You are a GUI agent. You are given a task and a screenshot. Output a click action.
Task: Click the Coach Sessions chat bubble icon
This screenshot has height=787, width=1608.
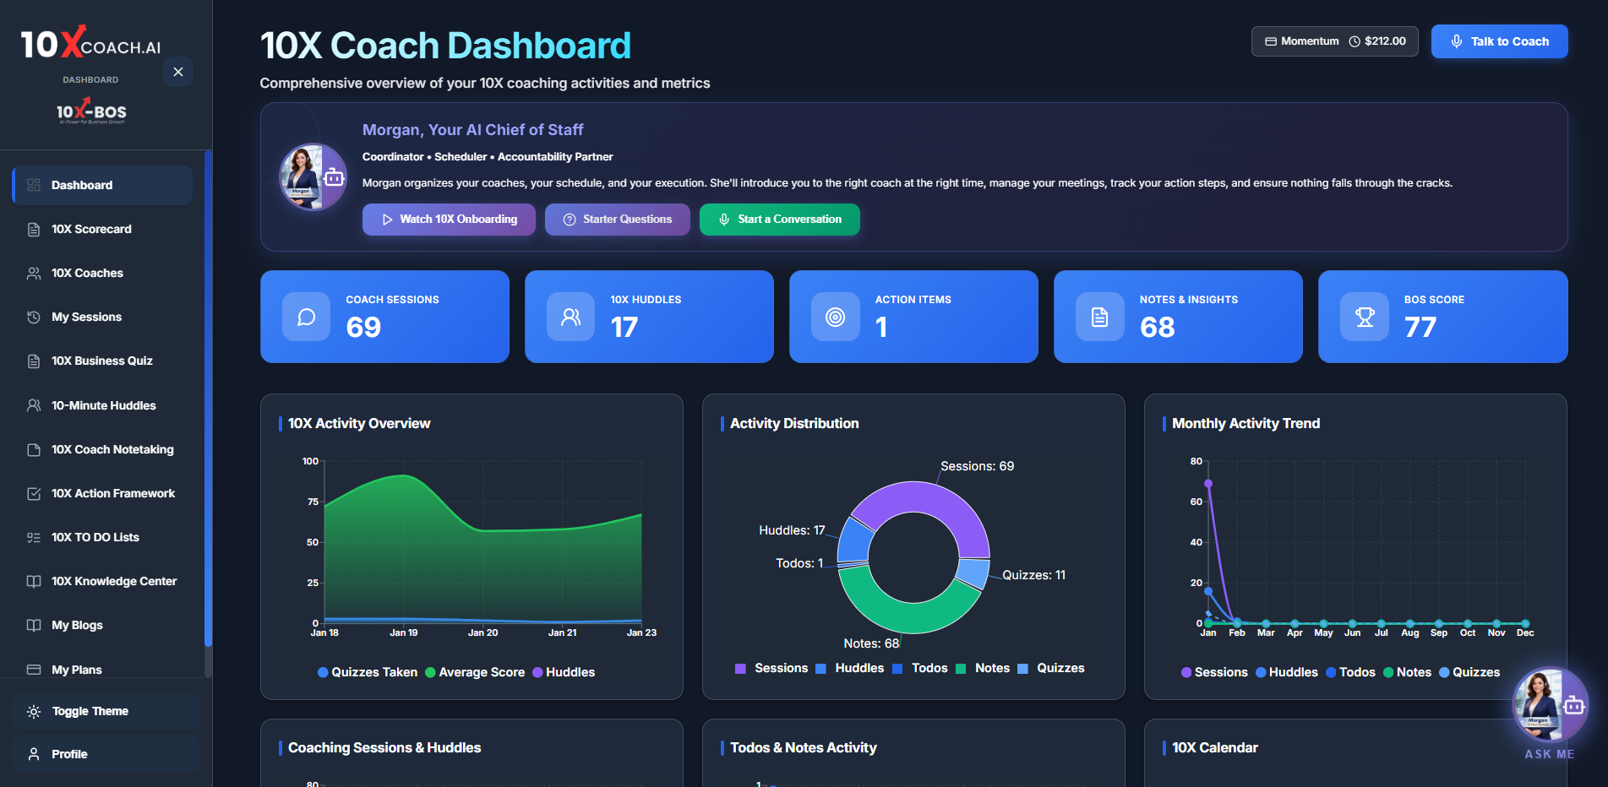click(x=306, y=317)
